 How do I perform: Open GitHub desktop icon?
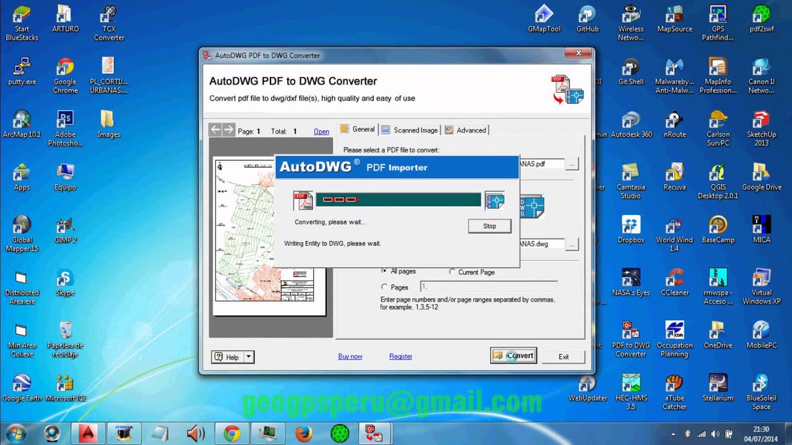coord(587,19)
